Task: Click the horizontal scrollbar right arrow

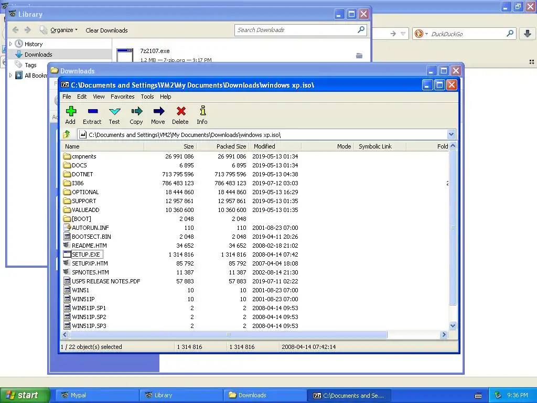Action: click(x=444, y=334)
